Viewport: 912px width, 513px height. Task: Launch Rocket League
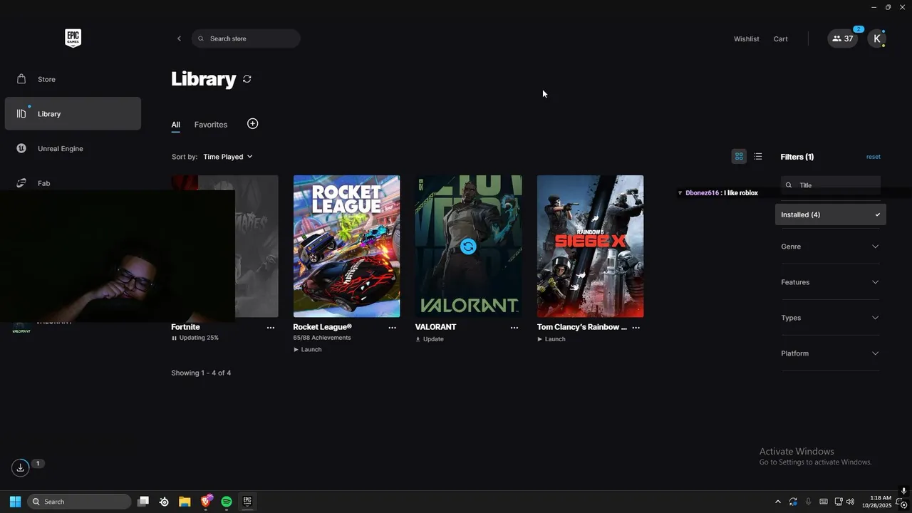point(307,350)
